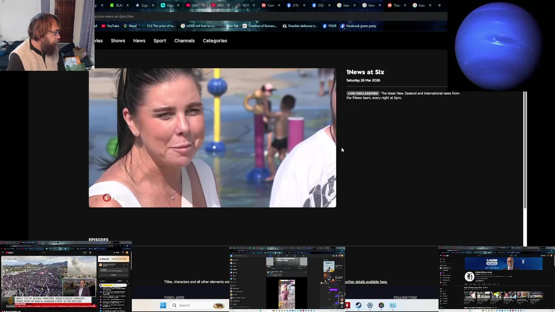The image size is (555, 312).
Task: Open the Facebook green party bookmark
Action: pyautogui.click(x=358, y=26)
